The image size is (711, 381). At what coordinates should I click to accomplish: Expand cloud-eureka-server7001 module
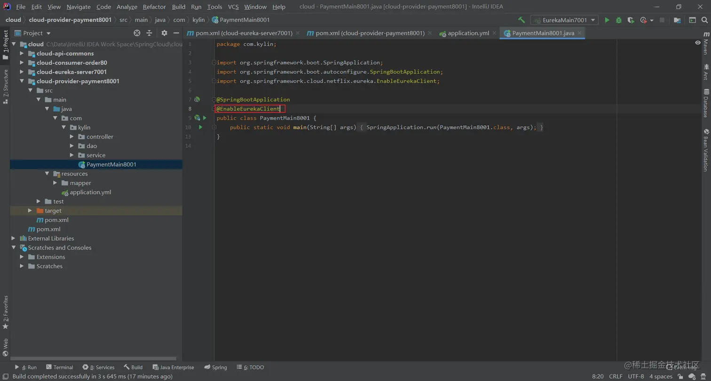(22, 72)
